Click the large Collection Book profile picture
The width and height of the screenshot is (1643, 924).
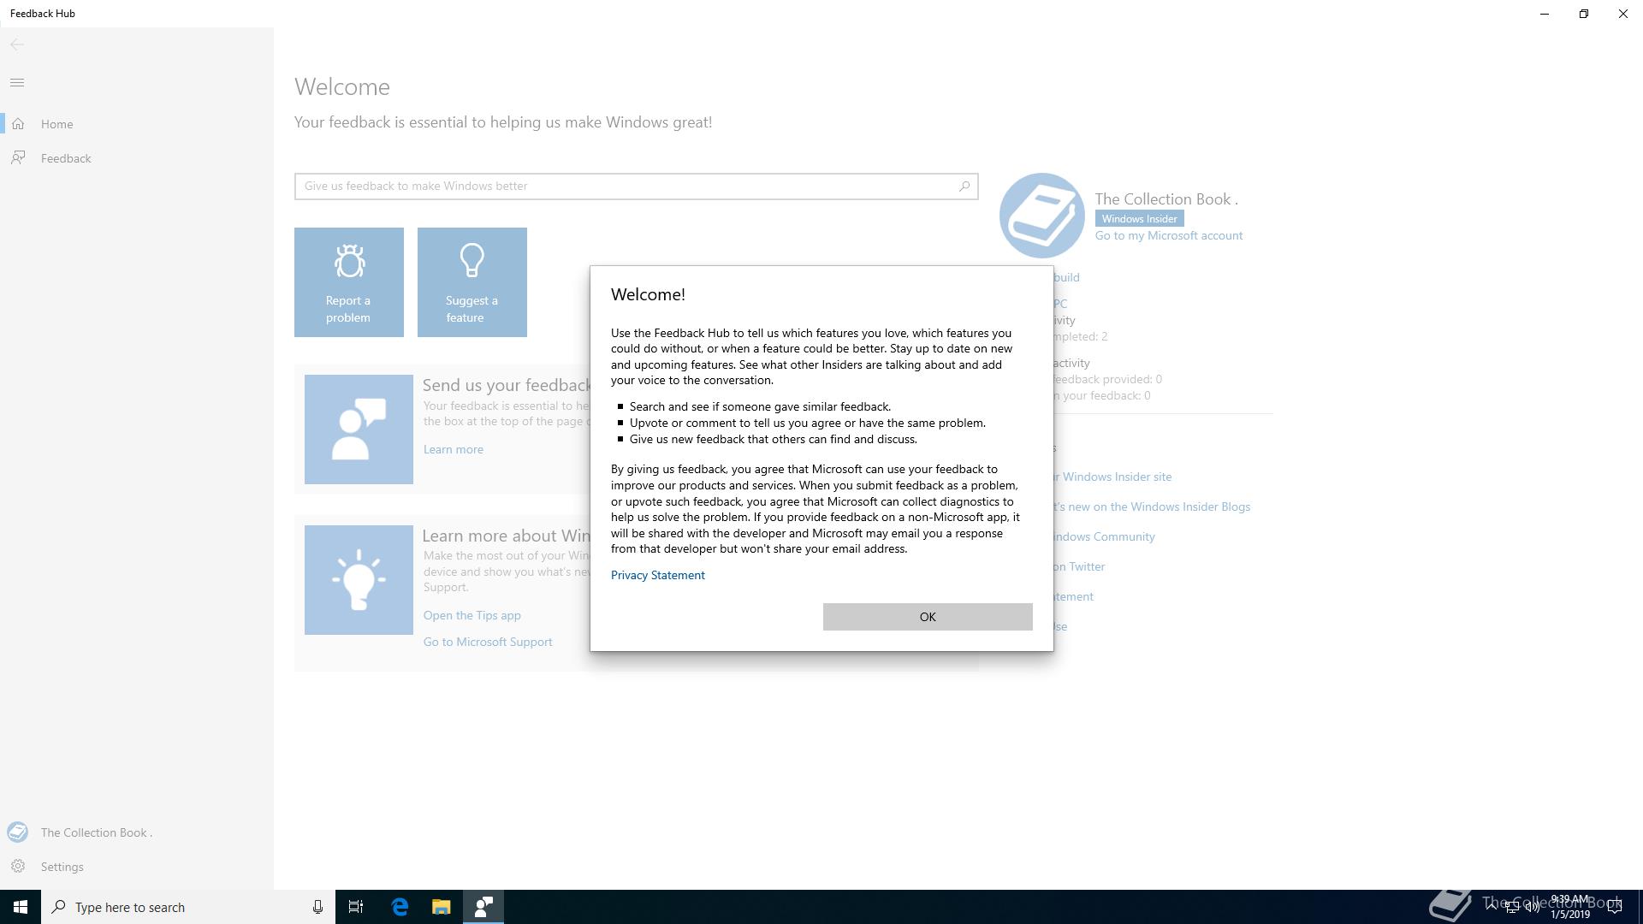1042,216
